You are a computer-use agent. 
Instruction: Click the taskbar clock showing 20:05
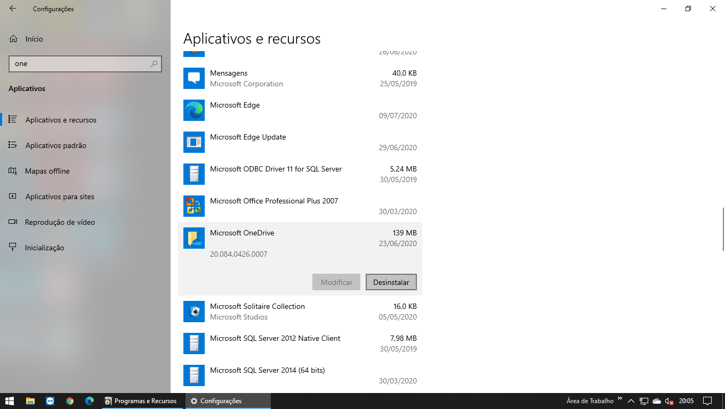pos(686,401)
